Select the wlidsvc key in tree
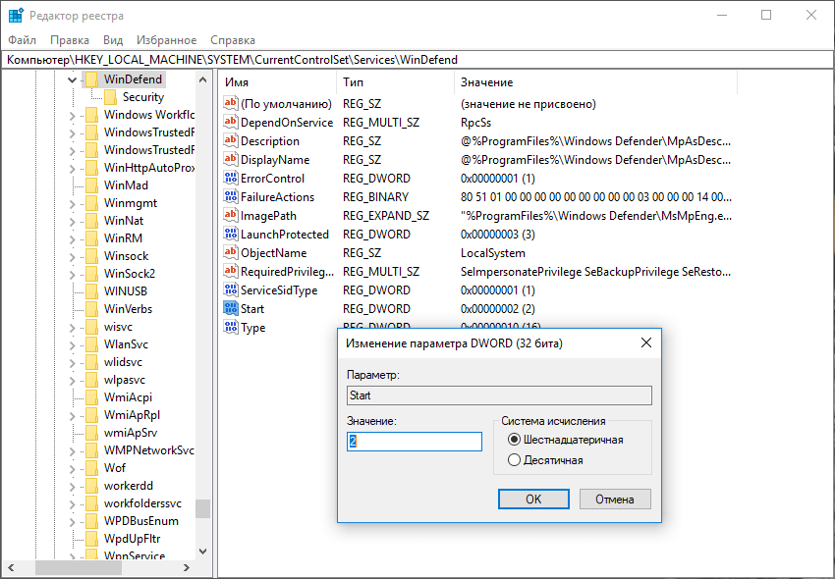This screenshot has width=835, height=579. [x=124, y=362]
